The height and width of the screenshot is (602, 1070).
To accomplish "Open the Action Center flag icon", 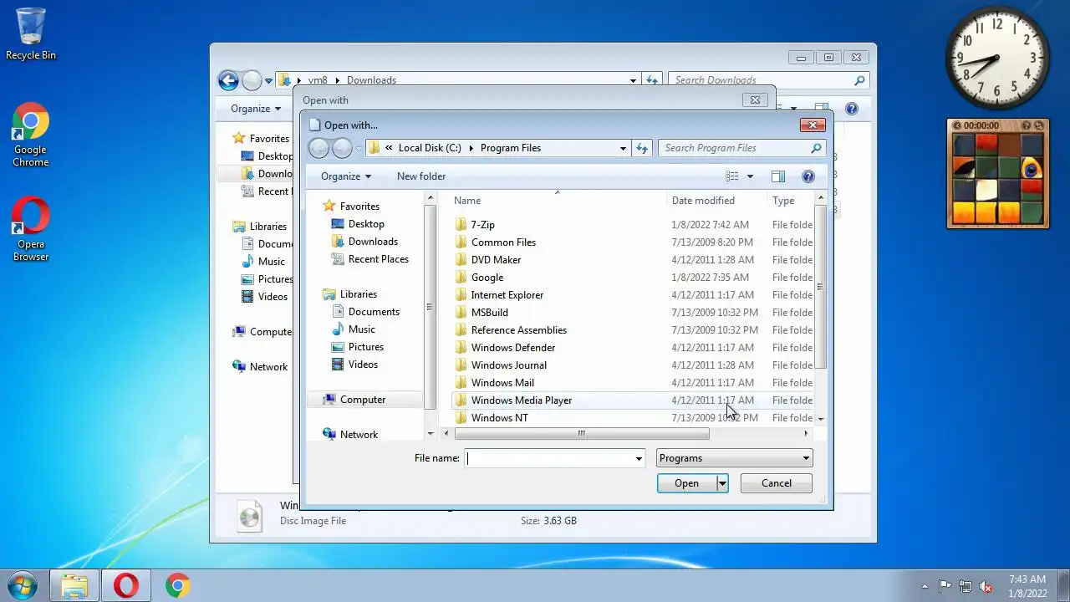I will (x=945, y=586).
